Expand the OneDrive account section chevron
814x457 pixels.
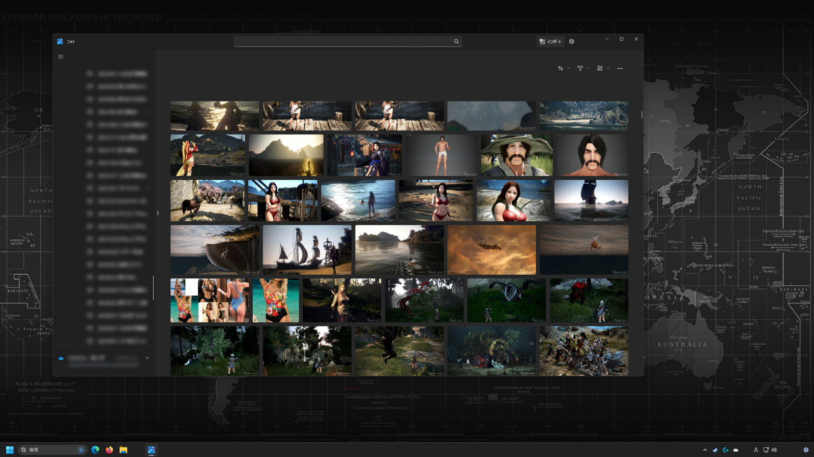[x=148, y=358]
